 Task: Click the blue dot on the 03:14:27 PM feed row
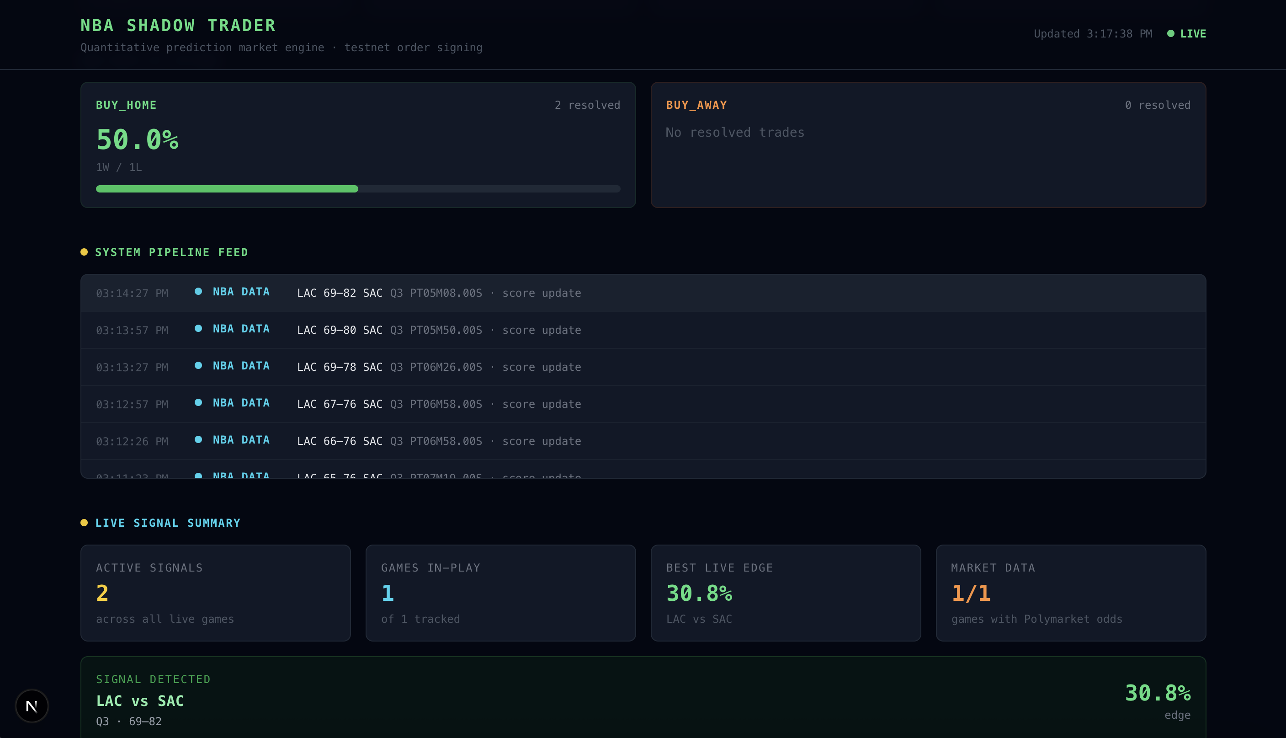click(198, 291)
